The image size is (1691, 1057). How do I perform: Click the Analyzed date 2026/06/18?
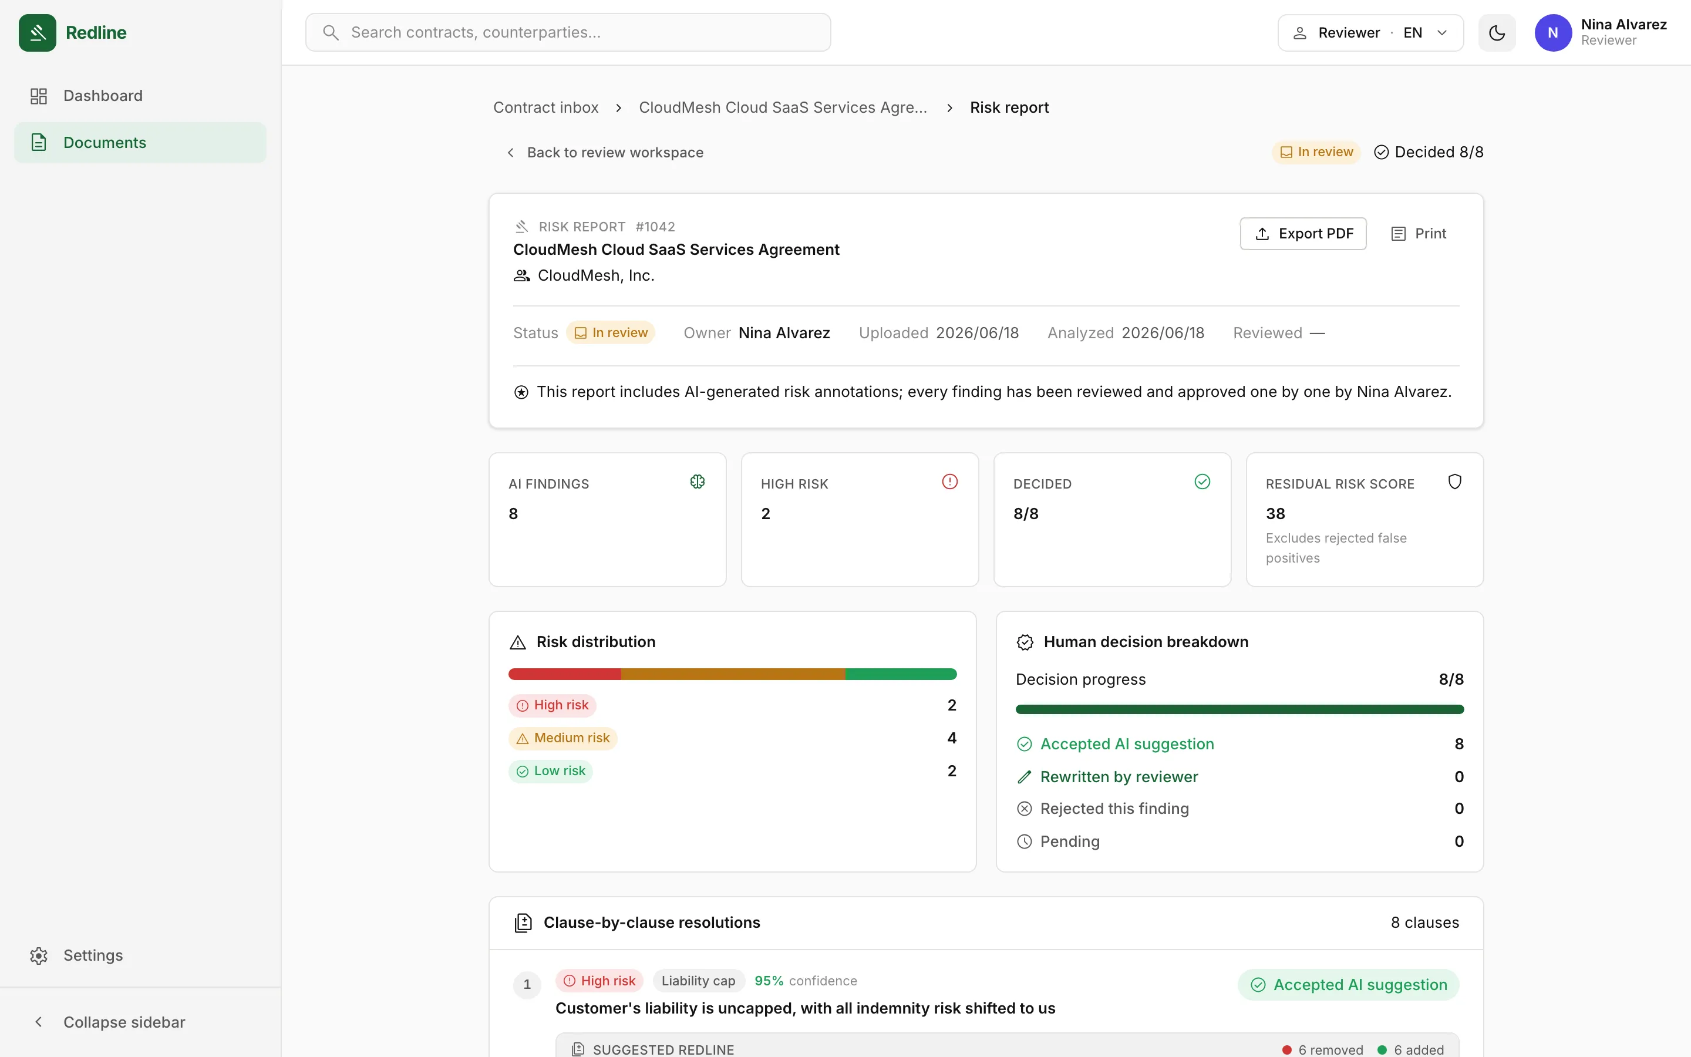(1163, 333)
